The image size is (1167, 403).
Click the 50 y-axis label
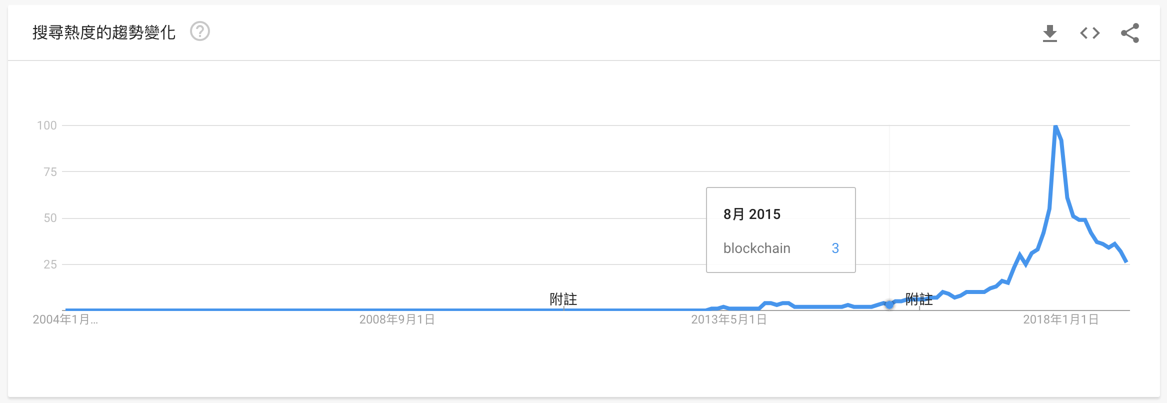50,218
